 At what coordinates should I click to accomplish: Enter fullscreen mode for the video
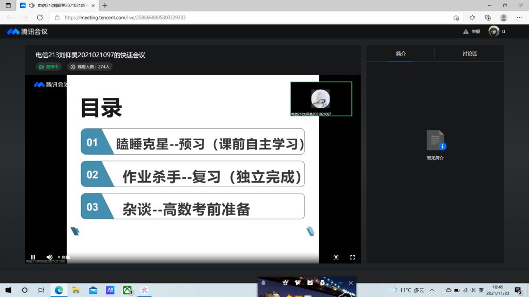[x=353, y=257]
